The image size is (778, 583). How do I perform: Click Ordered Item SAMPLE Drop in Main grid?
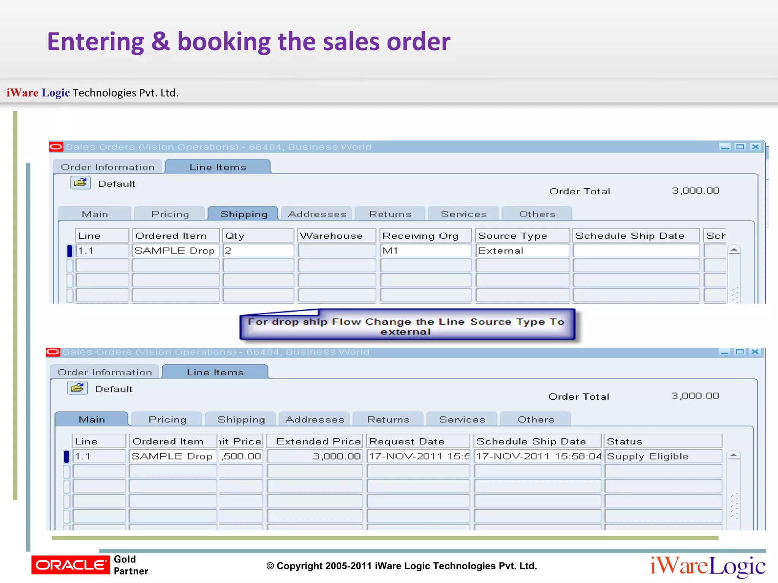click(x=173, y=456)
